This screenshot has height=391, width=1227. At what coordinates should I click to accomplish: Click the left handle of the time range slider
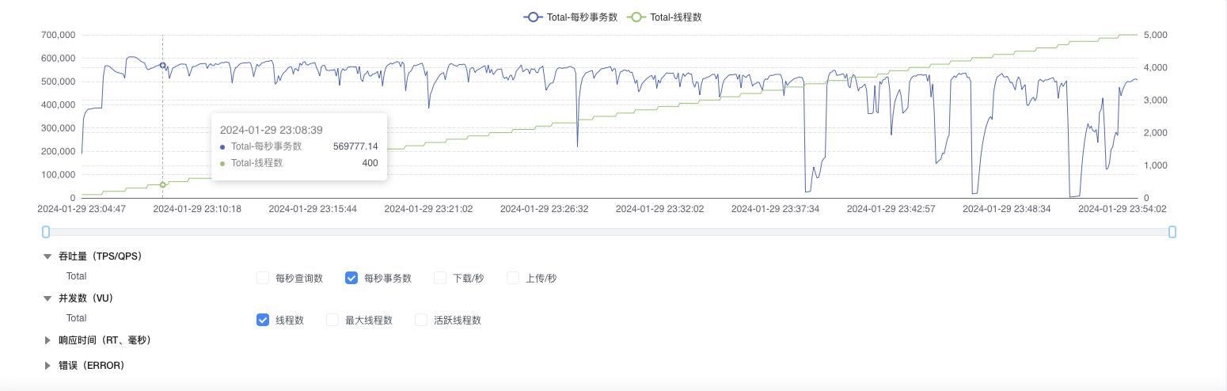(46, 232)
